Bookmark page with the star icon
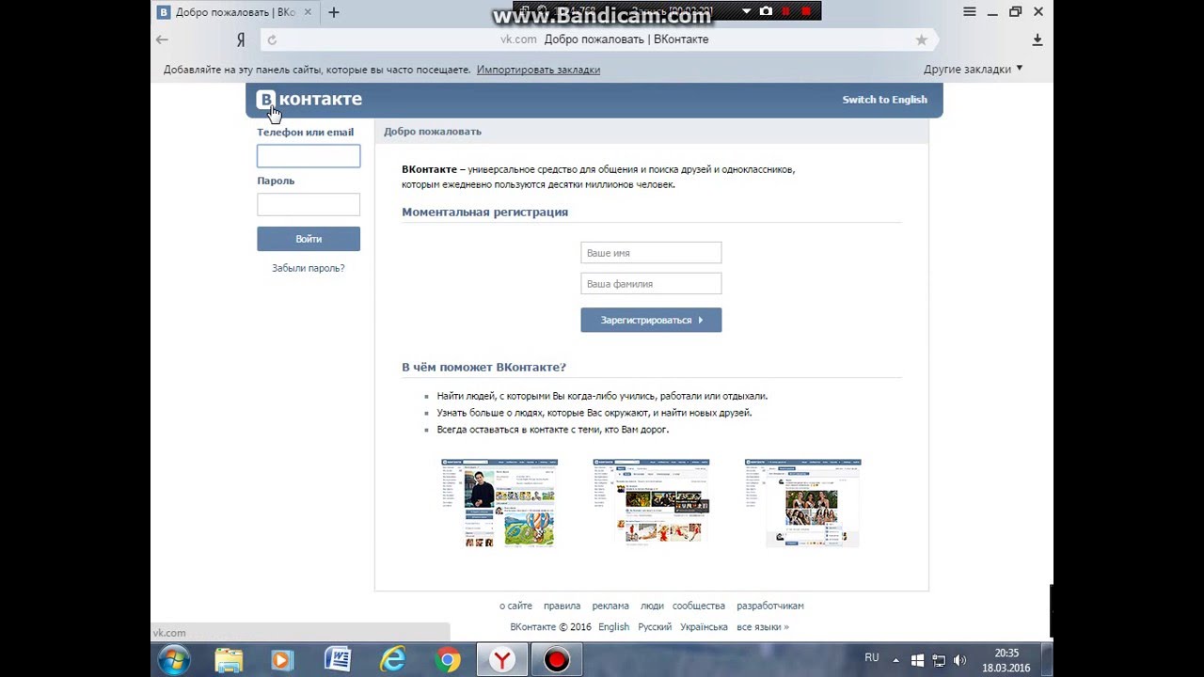The image size is (1204, 677). [x=922, y=39]
